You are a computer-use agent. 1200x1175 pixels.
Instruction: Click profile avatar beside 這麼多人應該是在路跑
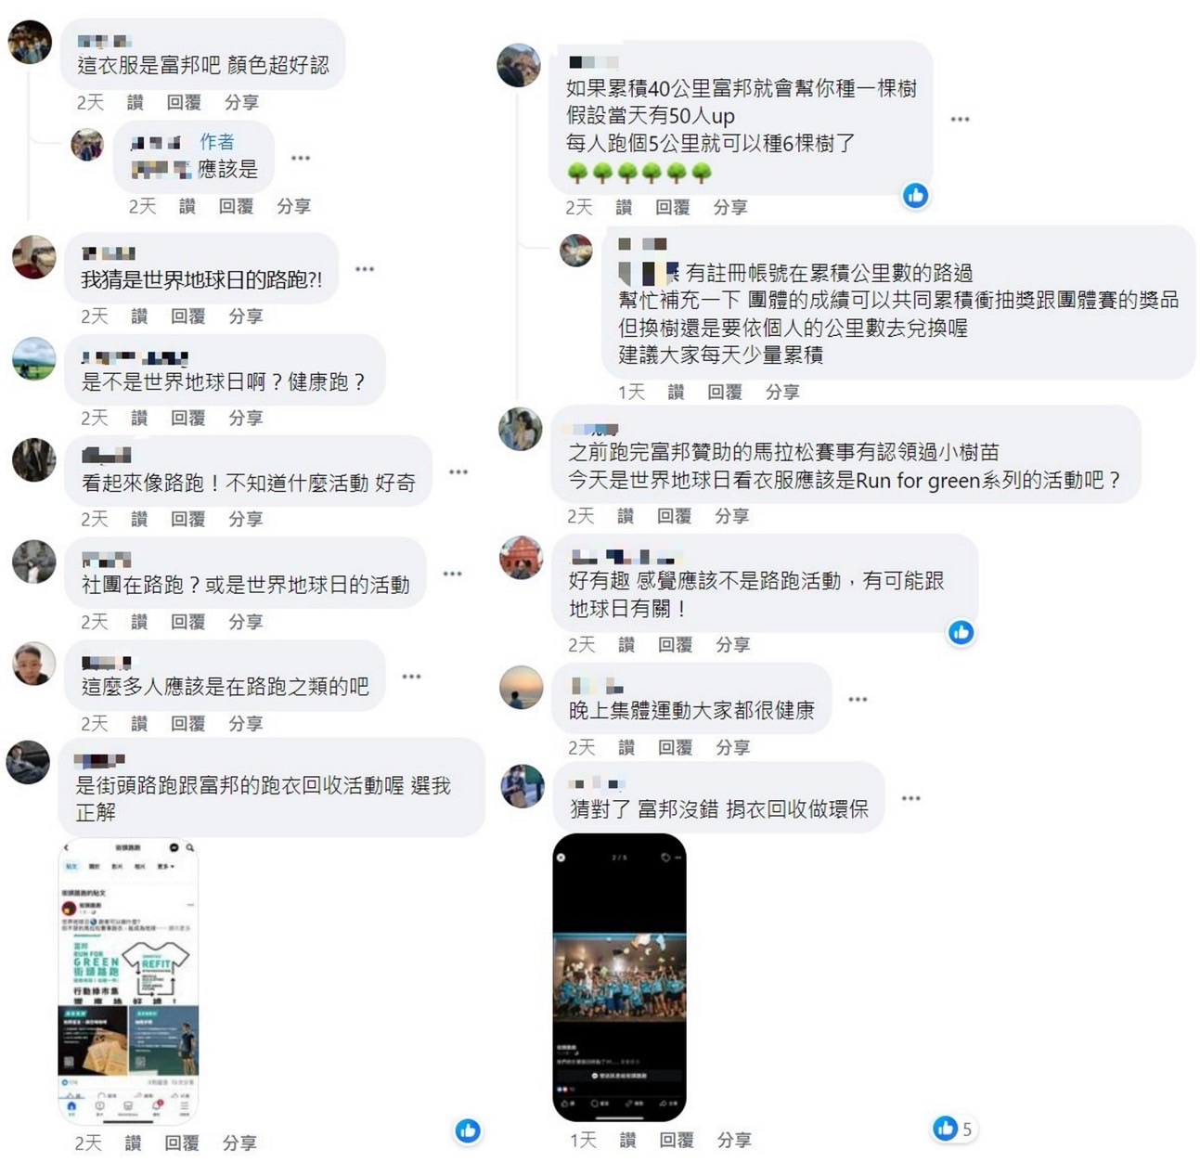tap(34, 663)
